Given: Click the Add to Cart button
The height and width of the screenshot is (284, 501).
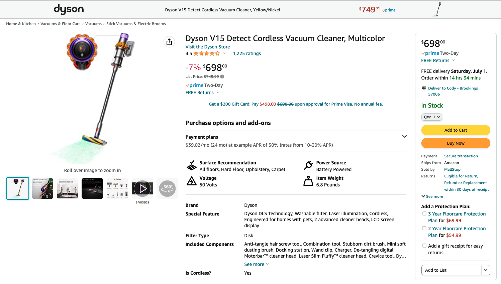Looking at the screenshot, I should (x=456, y=130).
